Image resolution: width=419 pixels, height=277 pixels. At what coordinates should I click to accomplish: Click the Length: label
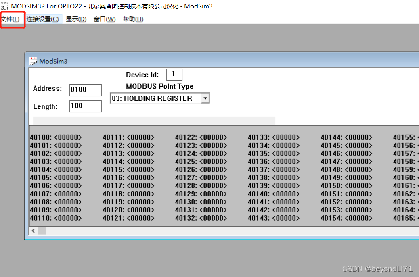45,106
